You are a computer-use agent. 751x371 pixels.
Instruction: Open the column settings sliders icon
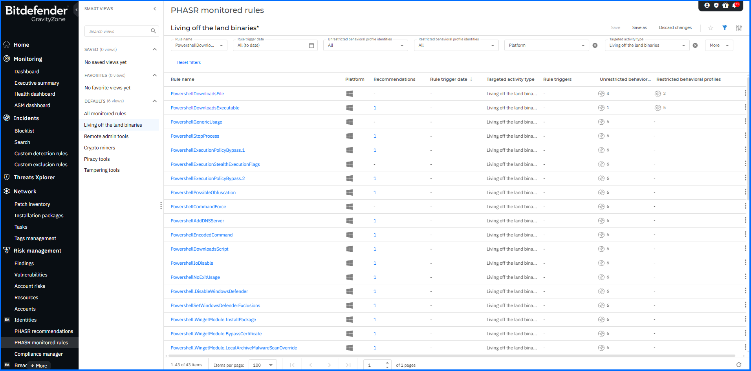[x=739, y=28]
